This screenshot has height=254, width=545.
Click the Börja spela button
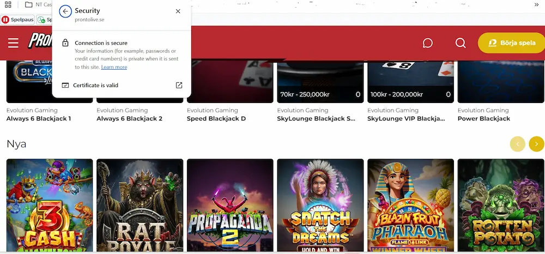pyautogui.click(x=511, y=43)
